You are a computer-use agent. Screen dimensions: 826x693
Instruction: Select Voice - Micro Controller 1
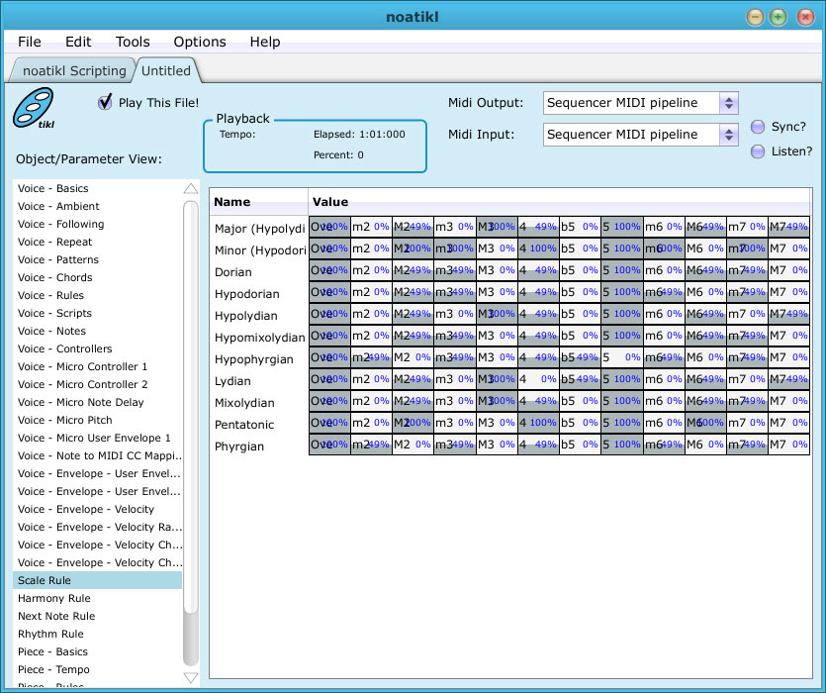pos(98,366)
